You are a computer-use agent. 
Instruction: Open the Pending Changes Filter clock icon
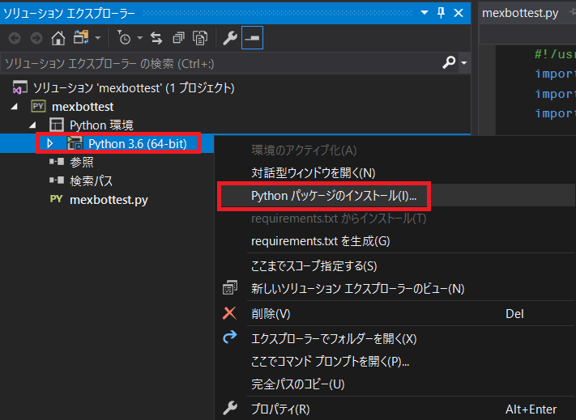click(x=124, y=38)
